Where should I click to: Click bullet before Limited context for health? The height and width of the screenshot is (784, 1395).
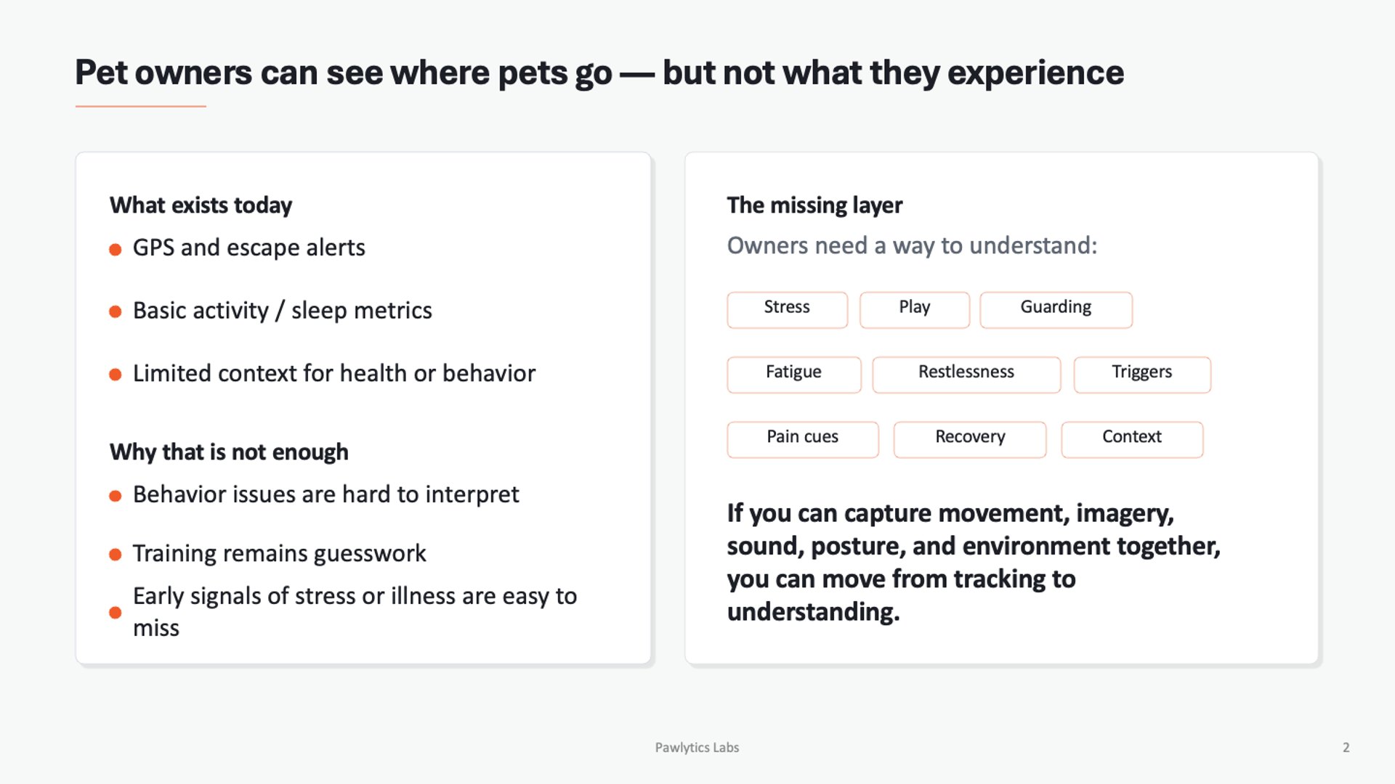115,375
